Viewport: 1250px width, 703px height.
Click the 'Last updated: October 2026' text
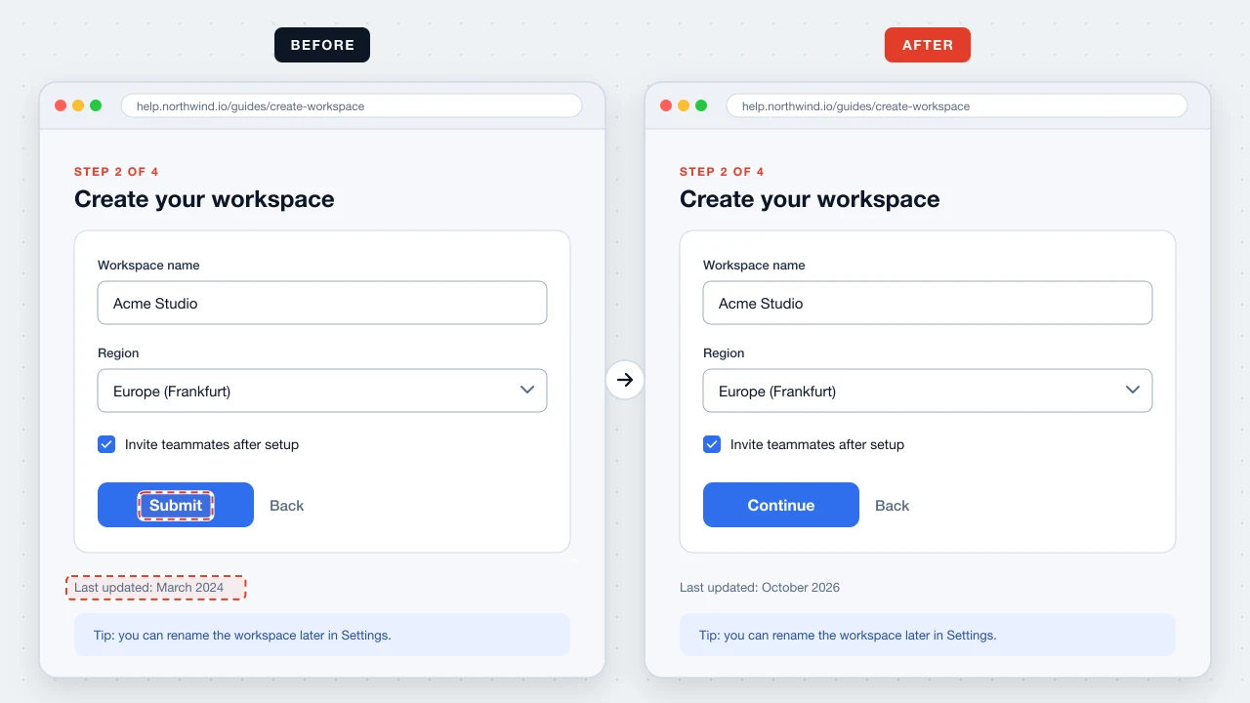pos(760,588)
